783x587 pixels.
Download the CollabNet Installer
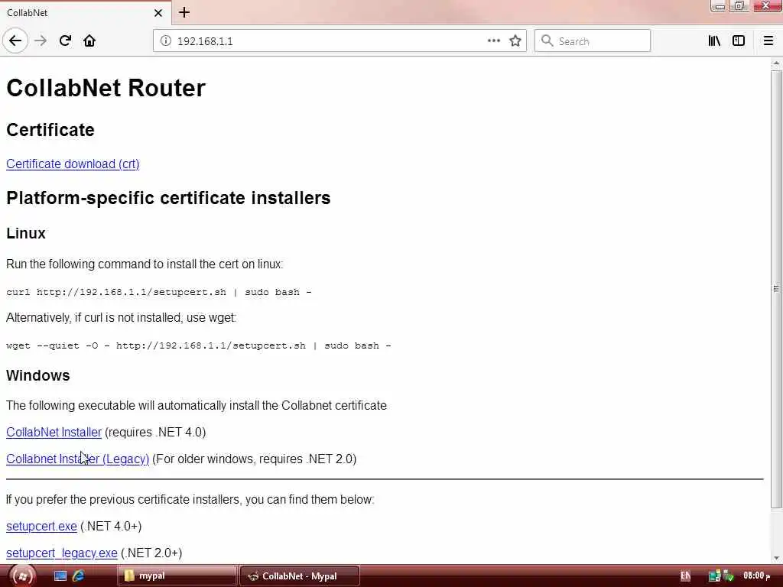click(54, 432)
